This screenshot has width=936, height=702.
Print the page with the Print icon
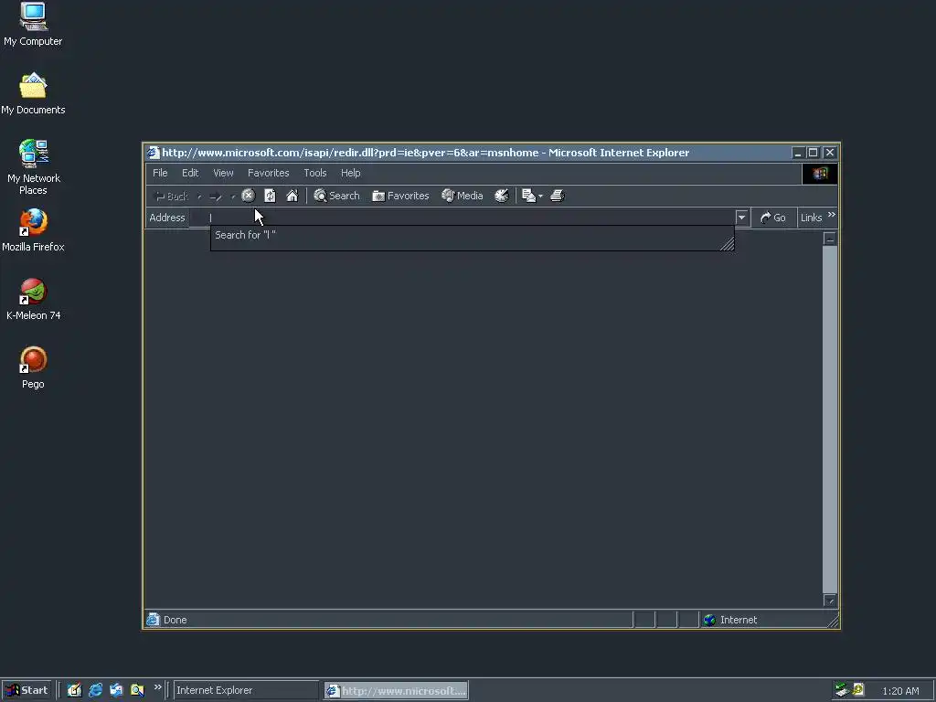[557, 196]
